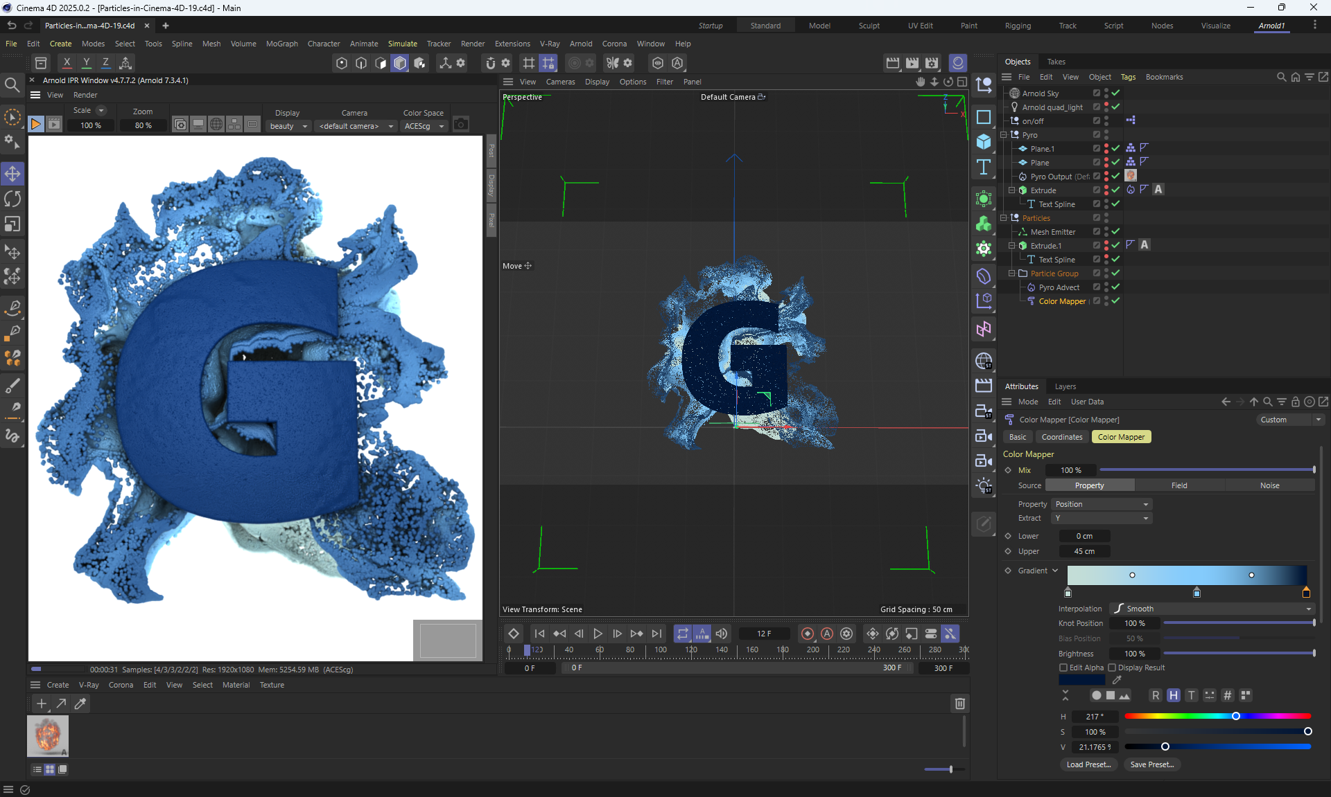Open the Simulate menu
The width and height of the screenshot is (1331, 797).
402,44
